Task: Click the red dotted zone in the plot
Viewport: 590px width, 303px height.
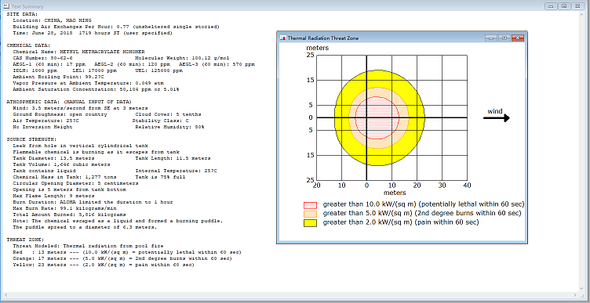Action: 377,118
